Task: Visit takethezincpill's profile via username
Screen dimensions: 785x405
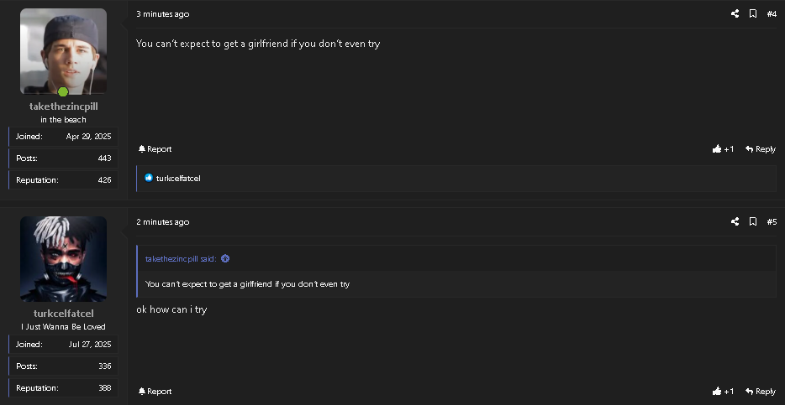Action: 64,106
